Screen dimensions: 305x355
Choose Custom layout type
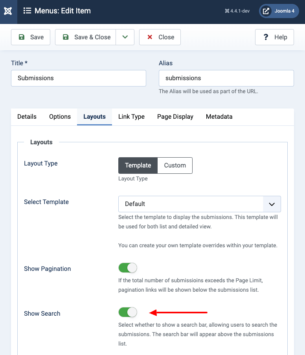(175, 166)
